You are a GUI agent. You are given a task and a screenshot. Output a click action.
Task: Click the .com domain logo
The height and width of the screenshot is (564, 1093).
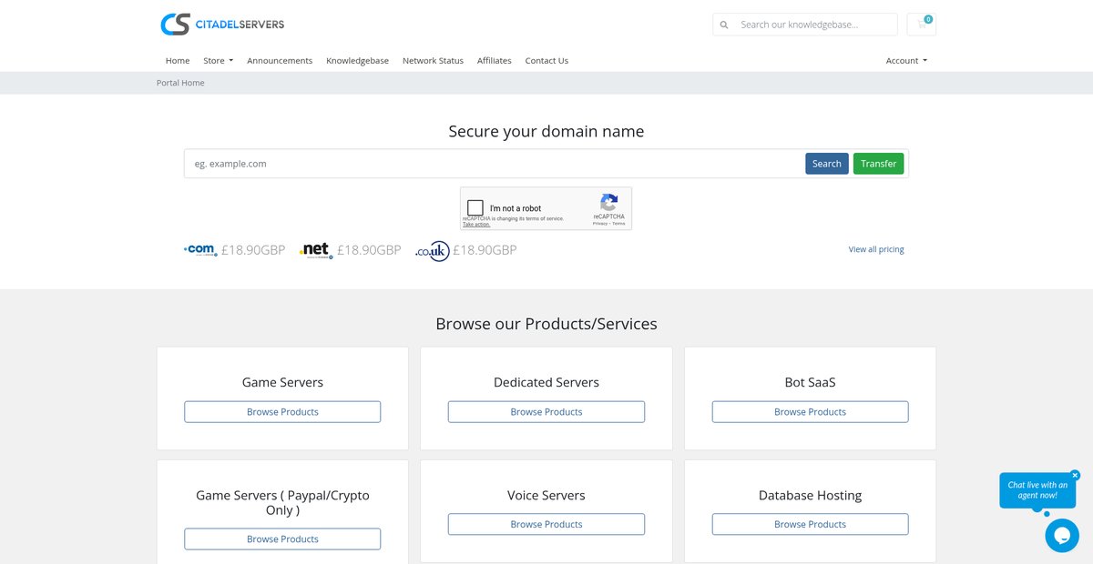pos(200,249)
